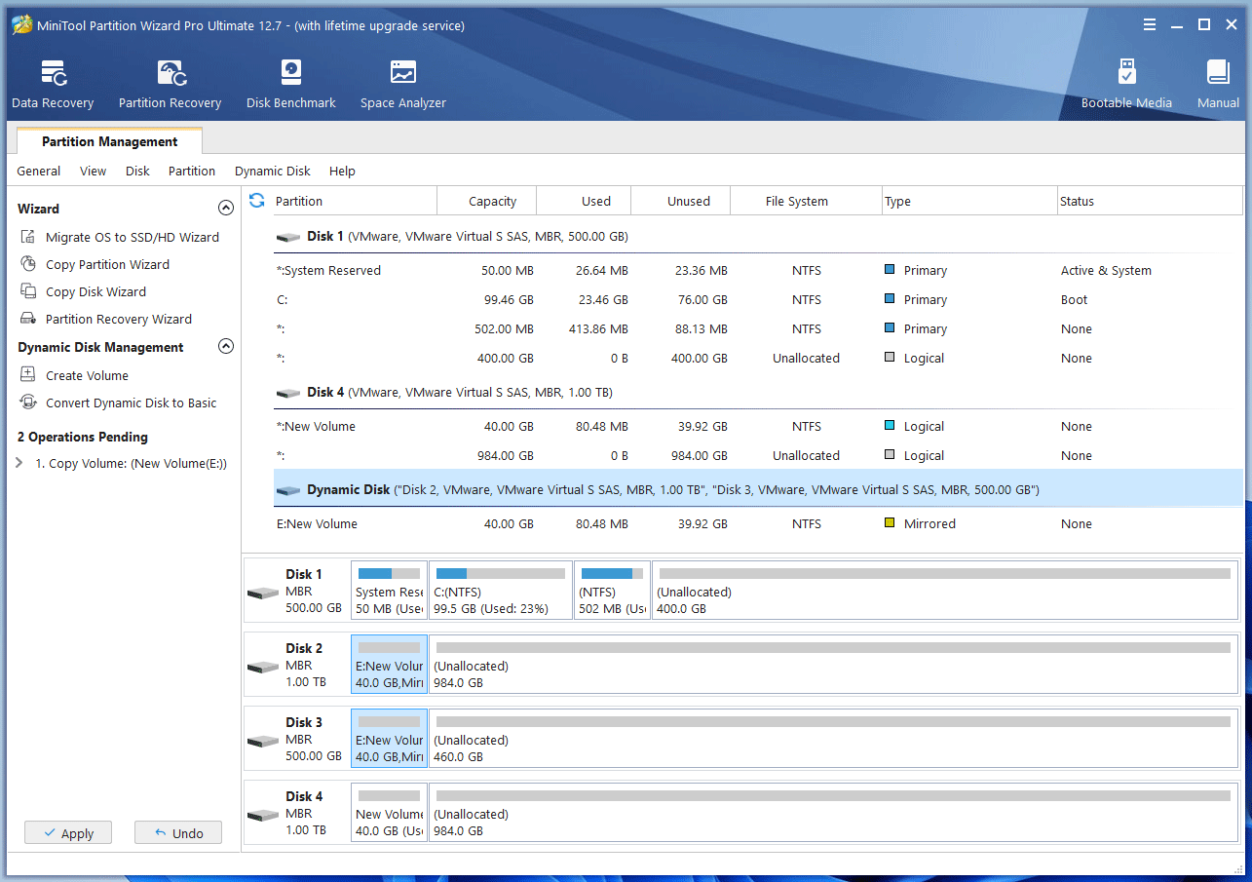Select 502.00 MB NTFS partition row
1252x882 pixels.
tap(758, 329)
